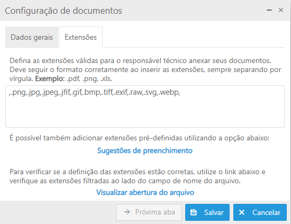The image size is (291, 224).
Task: Click the arrow icon in Próxima aba
Action: (x=127, y=212)
